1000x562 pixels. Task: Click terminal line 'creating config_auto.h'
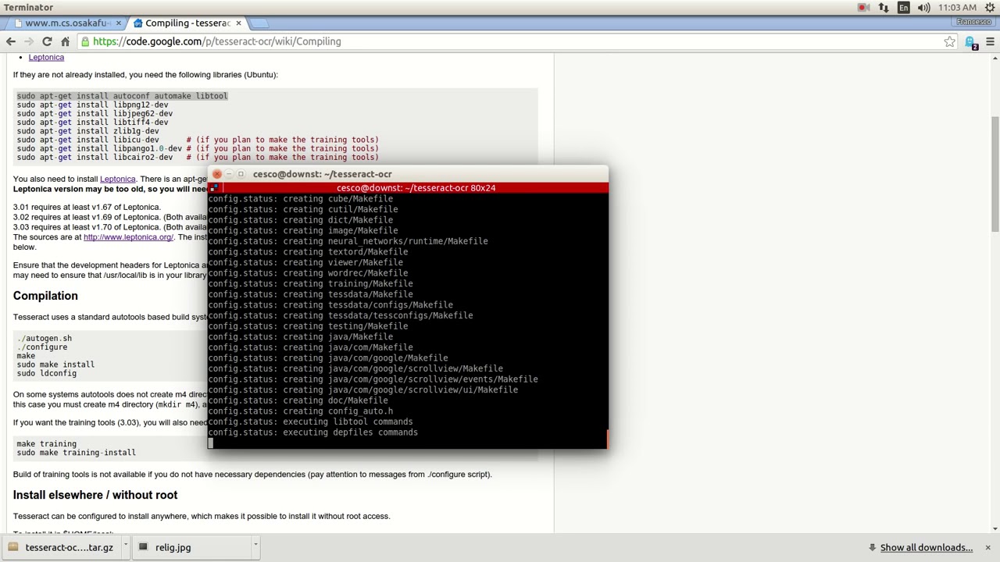pos(301,411)
